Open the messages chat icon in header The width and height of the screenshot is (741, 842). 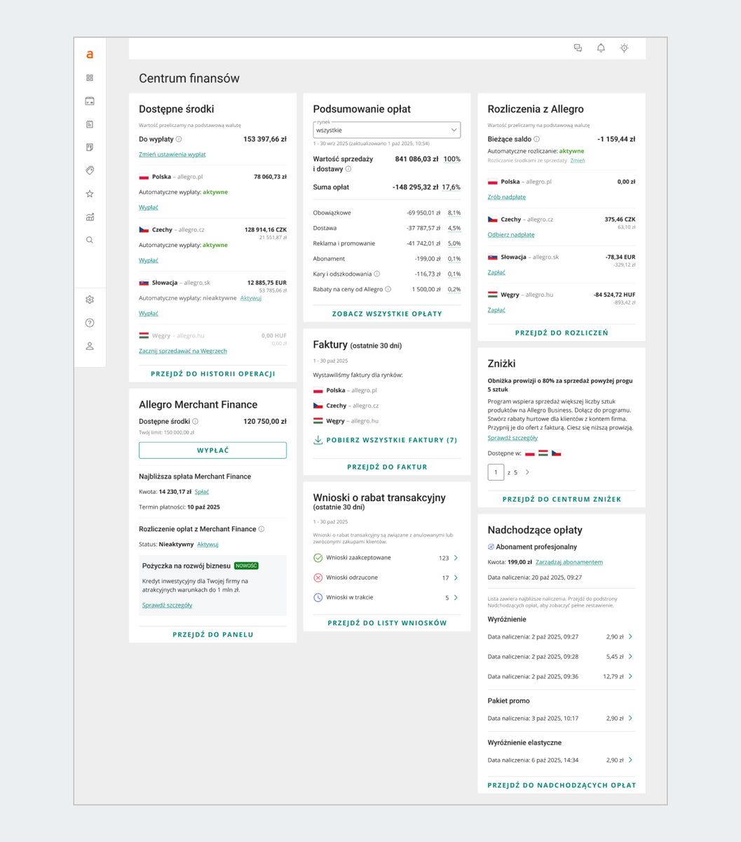coord(578,48)
